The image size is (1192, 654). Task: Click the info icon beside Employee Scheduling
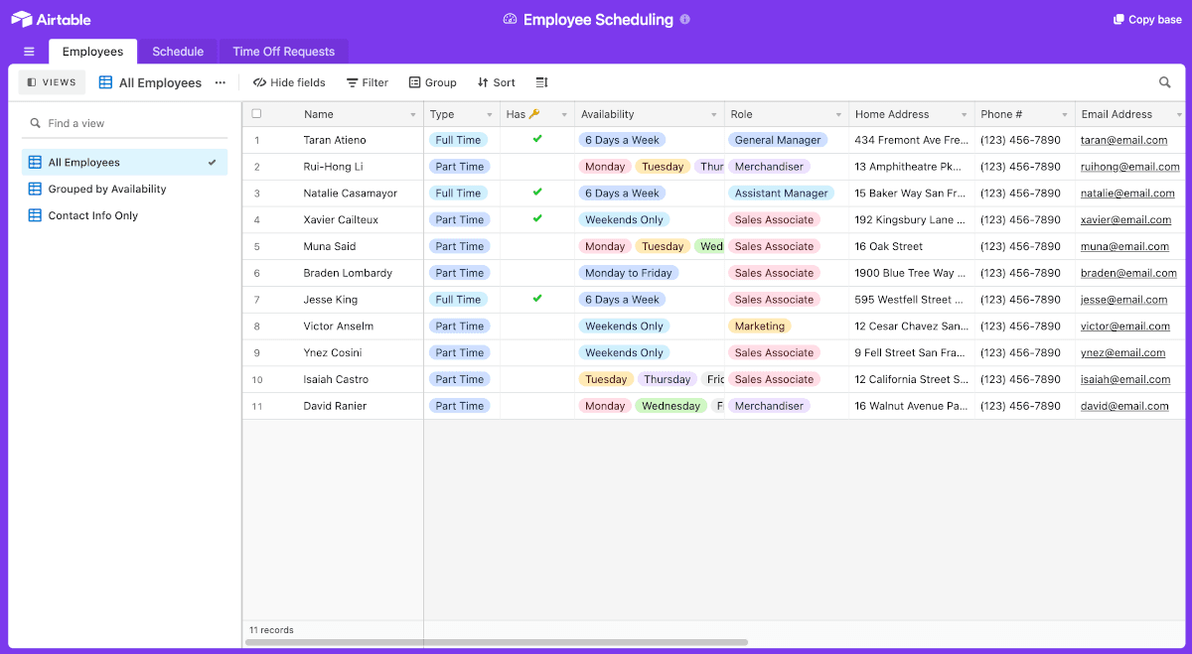[685, 20]
